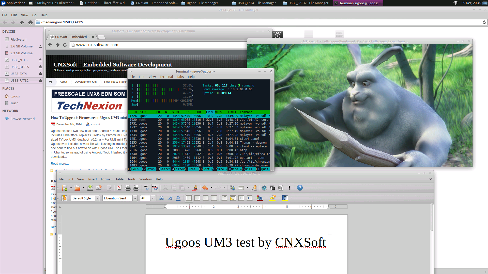Toggle Italic formatting in Writer
This screenshot has width=488, height=274.
[x=170, y=198]
